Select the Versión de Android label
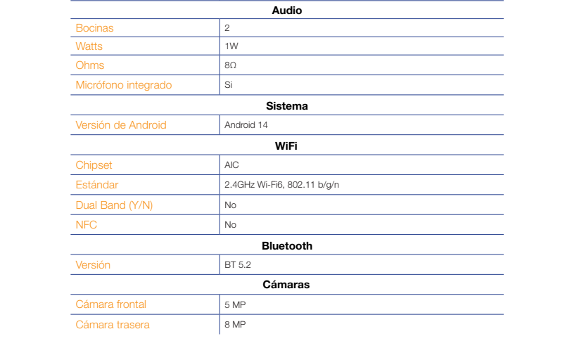Image resolution: width=572 pixels, height=348 pixels. pos(121,125)
